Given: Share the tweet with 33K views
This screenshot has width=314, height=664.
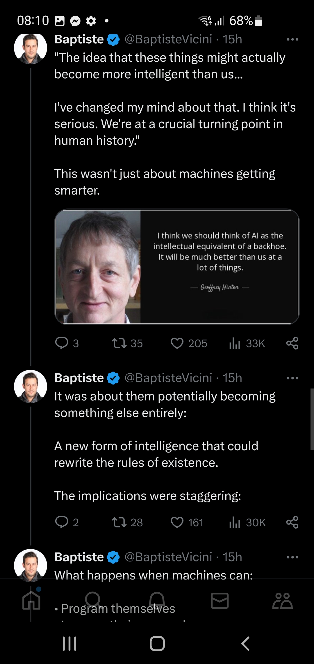Looking at the screenshot, I should click(x=292, y=343).
